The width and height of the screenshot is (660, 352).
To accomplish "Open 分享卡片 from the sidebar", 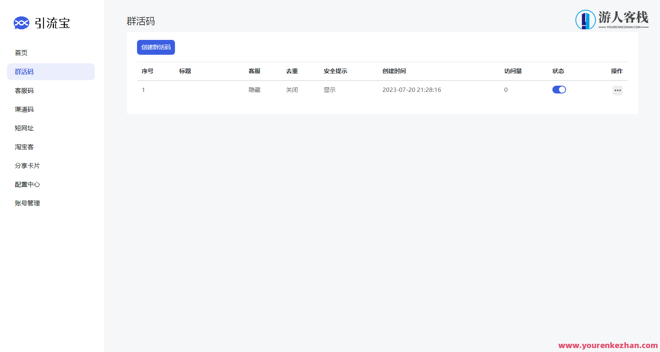I will [27, 165].
